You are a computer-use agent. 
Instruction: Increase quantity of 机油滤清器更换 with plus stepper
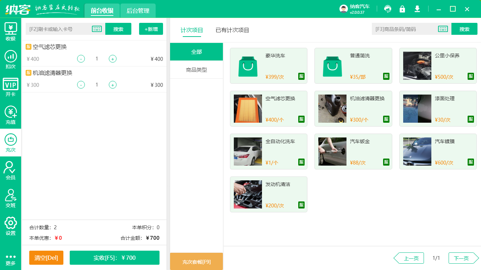(112, 85)
